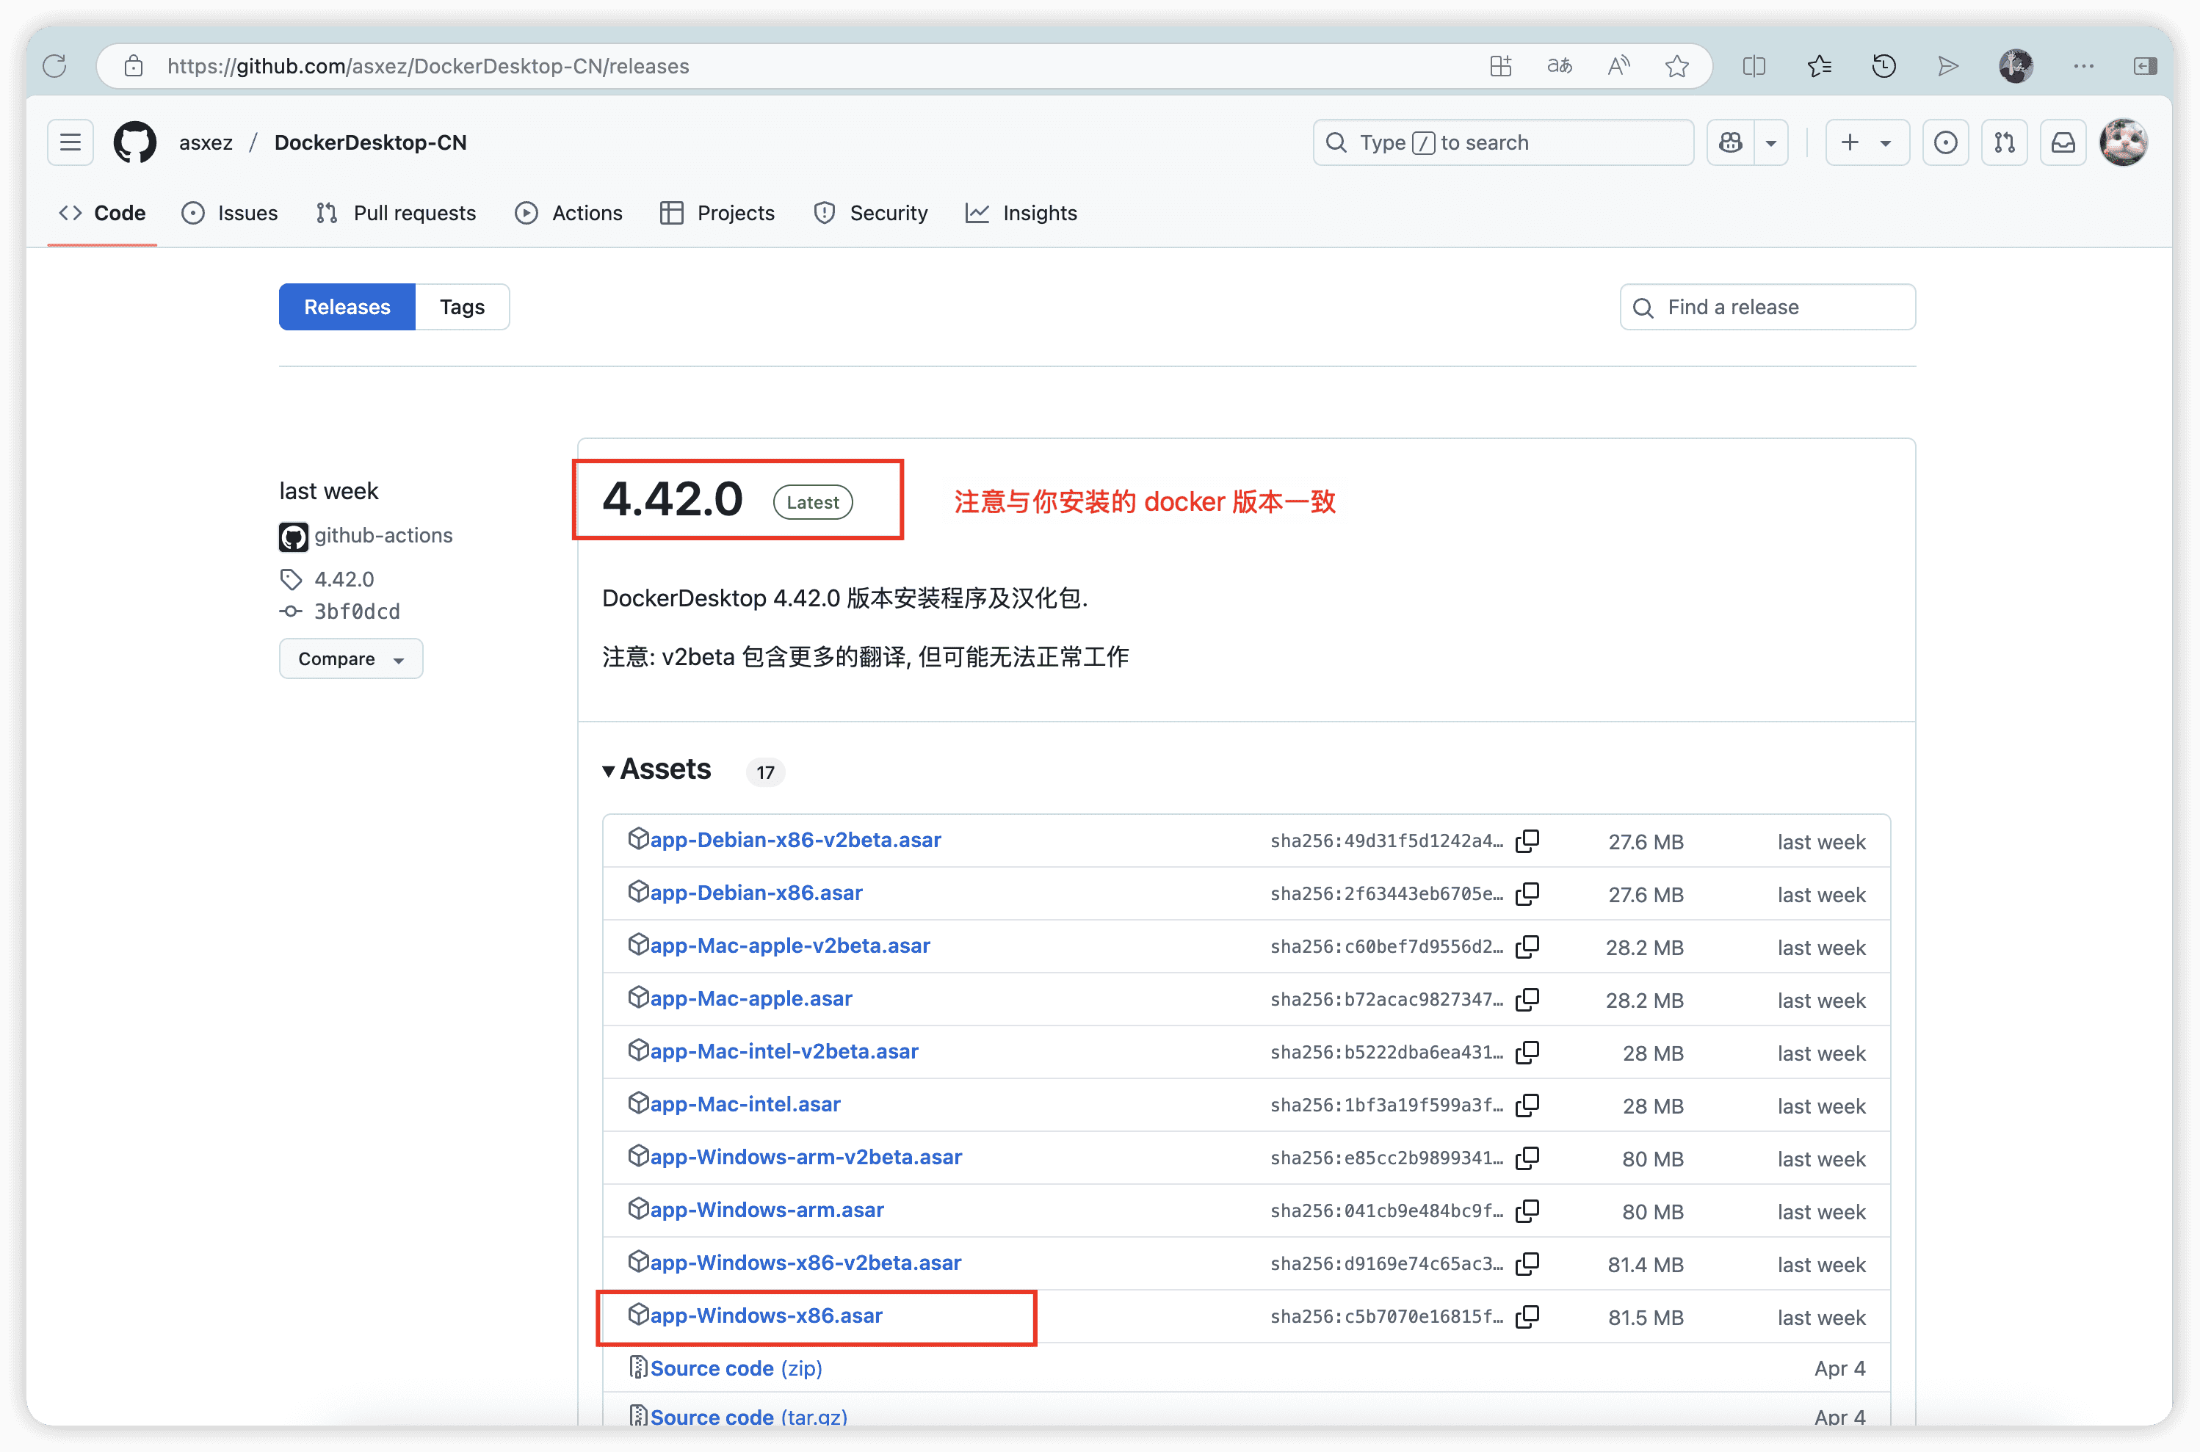The height and width of the screenshot is (1452, 2200).
Task: Download app-Windows-x86.asar
Action: click(x=766, y=1315)
